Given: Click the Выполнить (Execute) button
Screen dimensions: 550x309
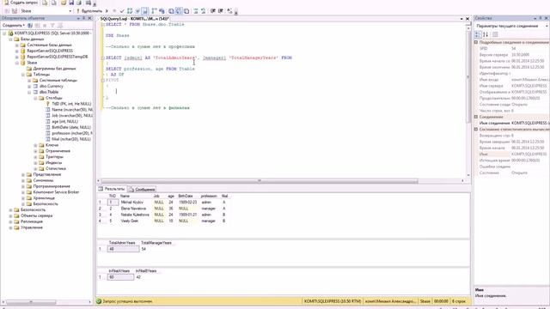Looking at the screenshot, I should coord(90,11).
